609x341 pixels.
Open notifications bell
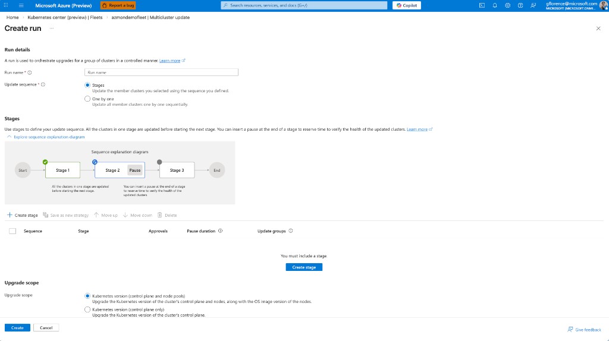494,5
